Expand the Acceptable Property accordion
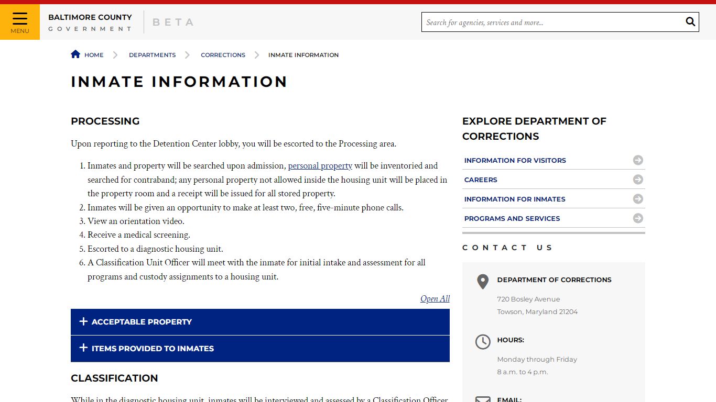 260,322
